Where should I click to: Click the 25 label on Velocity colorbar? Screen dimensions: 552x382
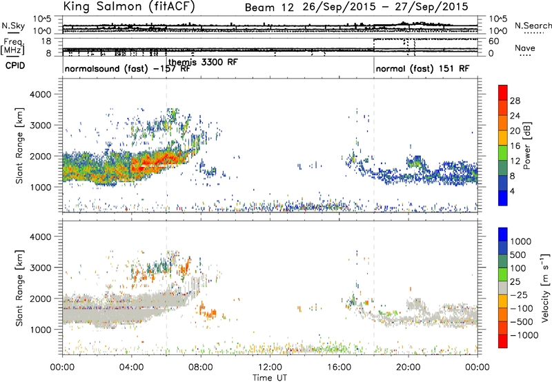coord(515,281)
